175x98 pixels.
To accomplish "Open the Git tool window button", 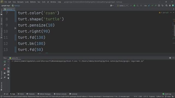I will (6, 94).
